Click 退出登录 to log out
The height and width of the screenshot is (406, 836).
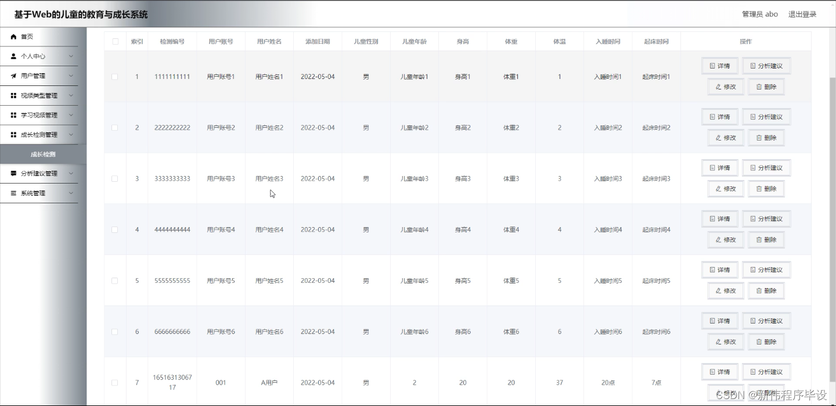pyautogui.click(x=802, y=14)
